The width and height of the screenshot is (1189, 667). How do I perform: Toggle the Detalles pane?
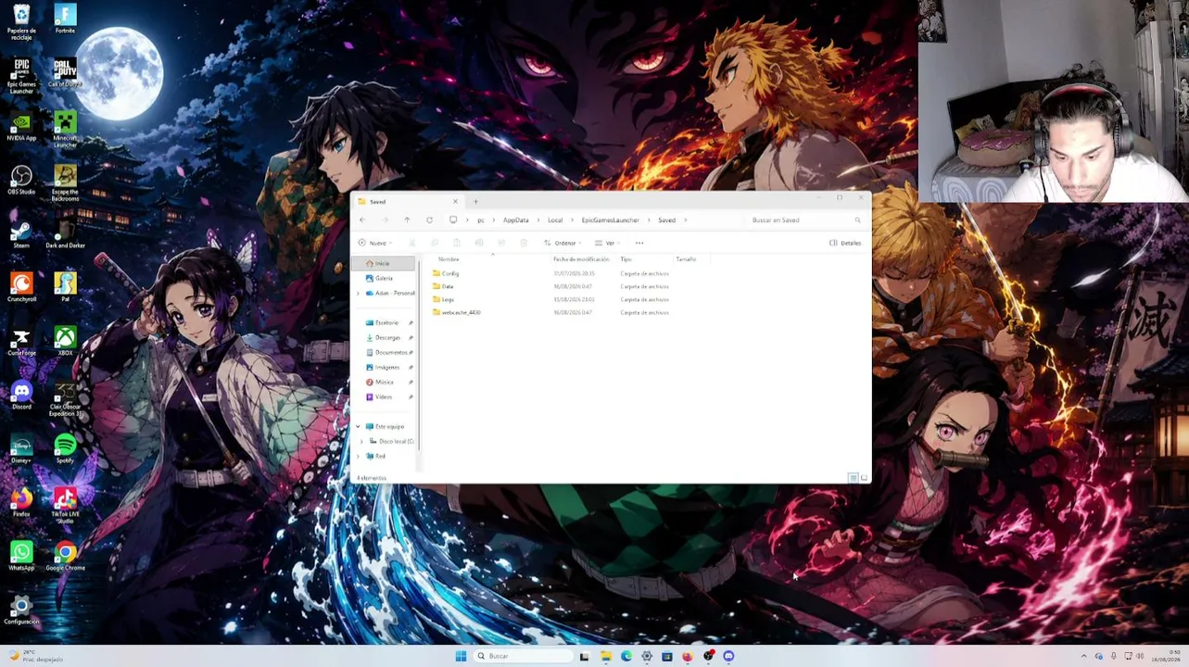(x=845, y=243)
